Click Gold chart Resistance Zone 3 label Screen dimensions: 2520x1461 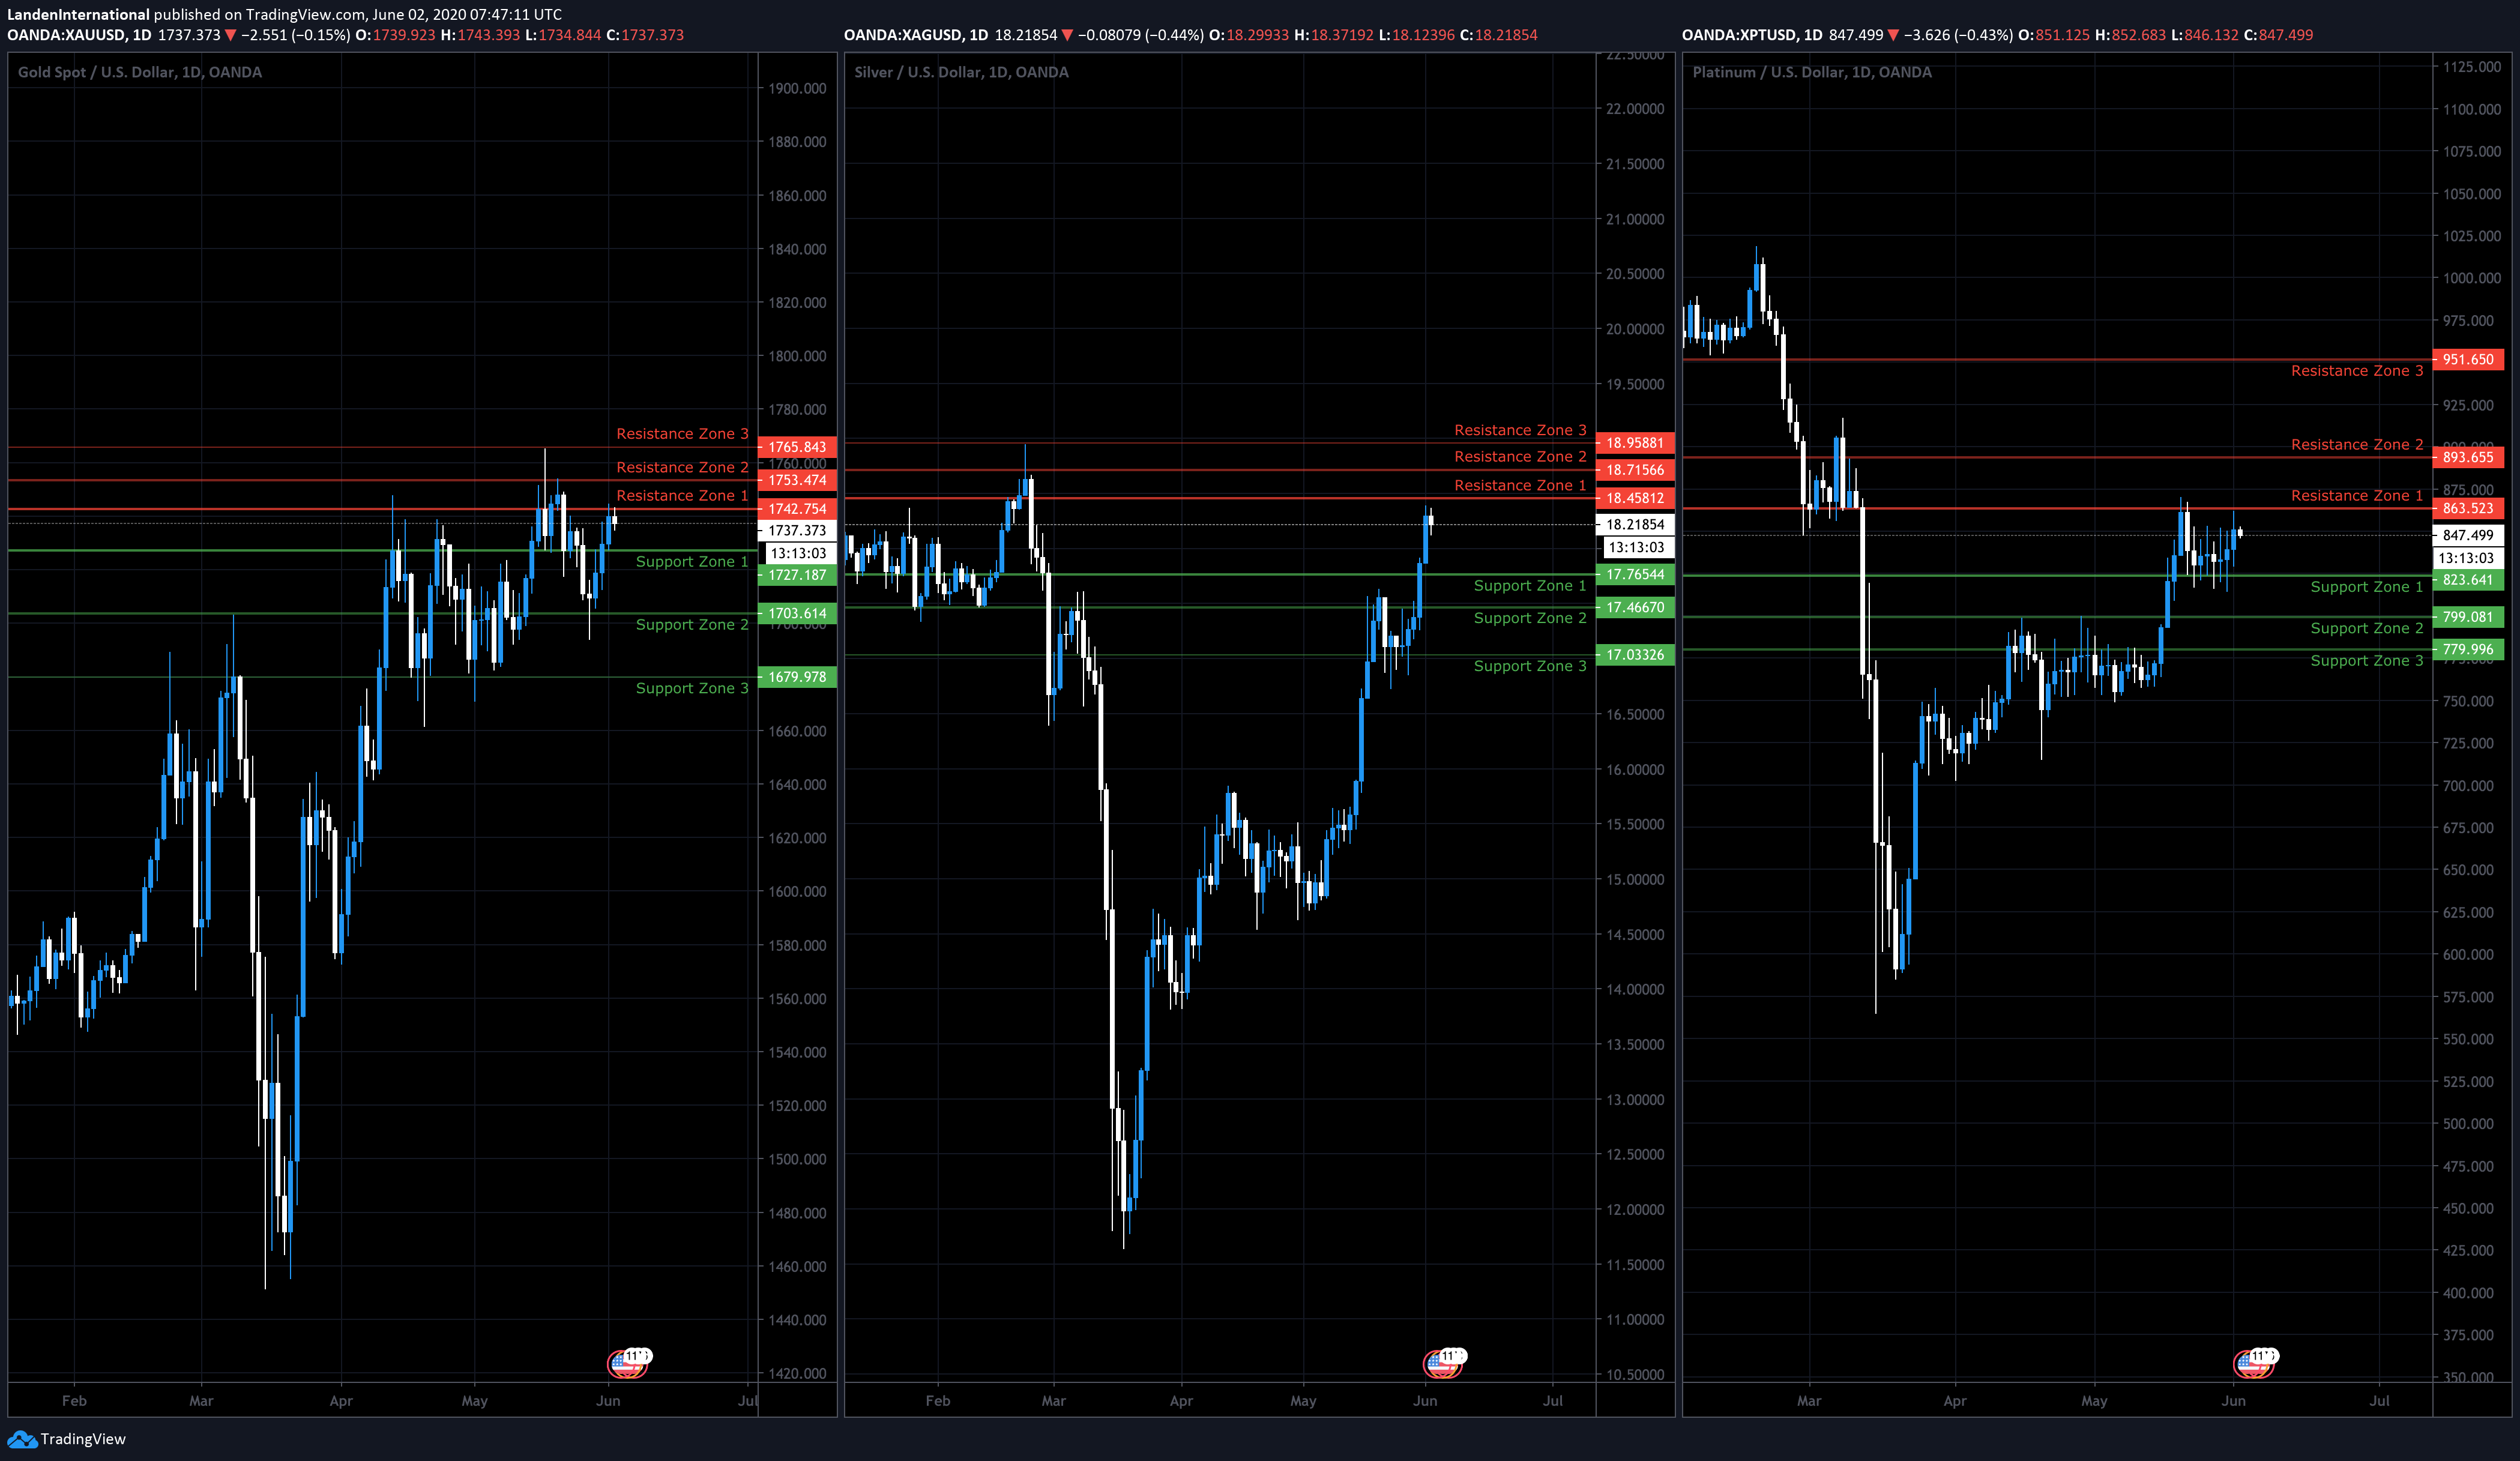click(x=682, y=434)
